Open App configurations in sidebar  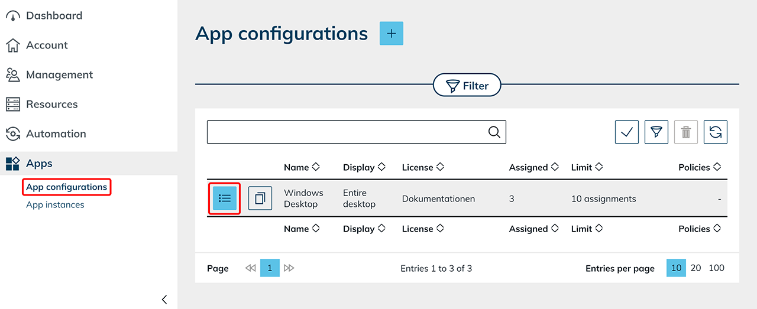click(67, 187)
